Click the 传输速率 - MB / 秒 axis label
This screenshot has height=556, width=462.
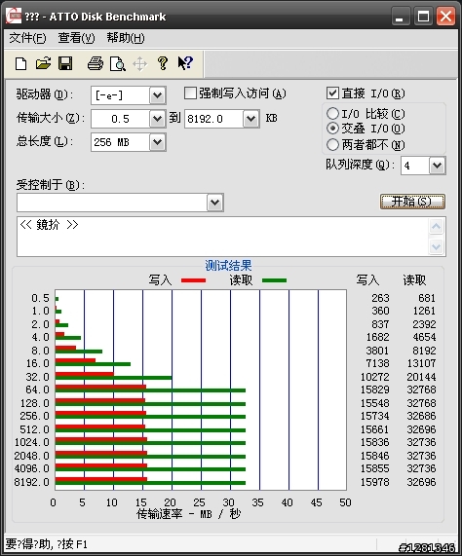pyautogui.click(x=188, y=513)
